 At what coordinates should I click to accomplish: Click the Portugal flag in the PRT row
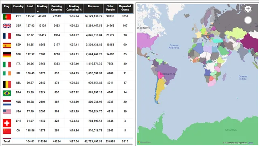7,17
